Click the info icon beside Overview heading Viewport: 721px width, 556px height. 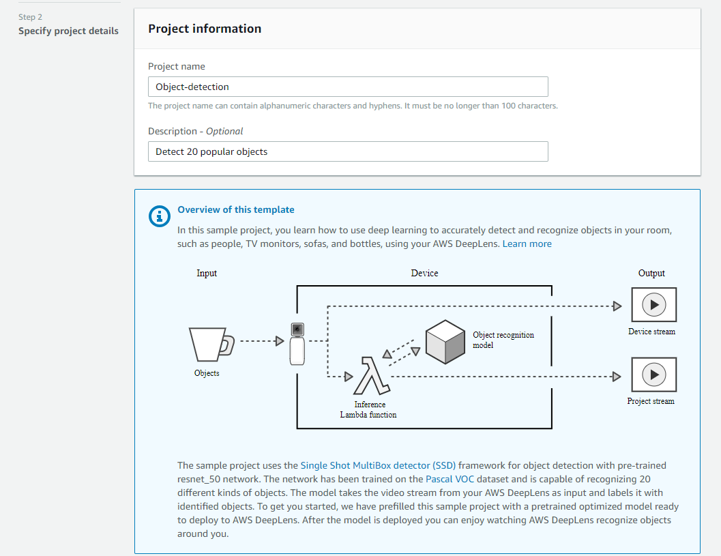(159, 216)
